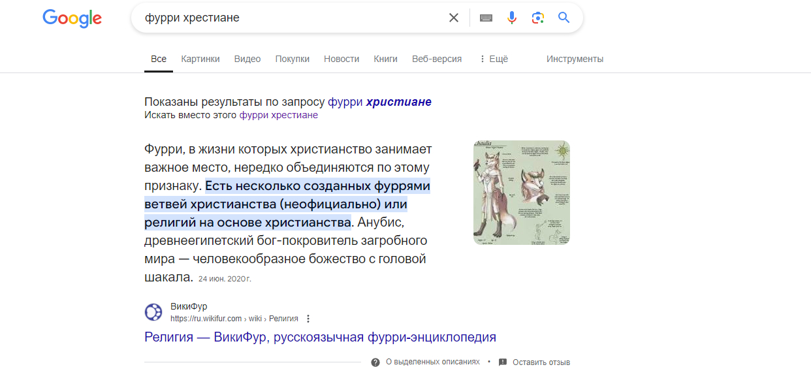Click the furry character snippet thumbnail
The width and height of the screenshot is (811, 367).
pyautogui.click(x=521, y=193)
